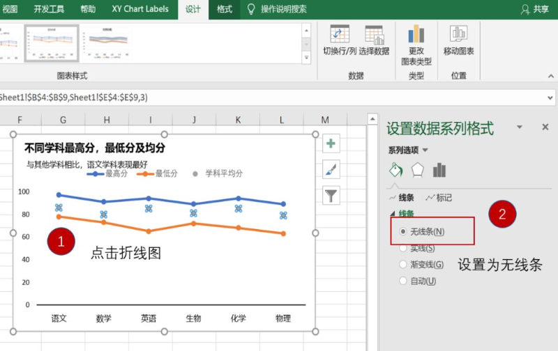The height and width of the screenshot is (351, 558).
Task: Select No line (无线条) radio button
Action: click(x=403, y=232)
